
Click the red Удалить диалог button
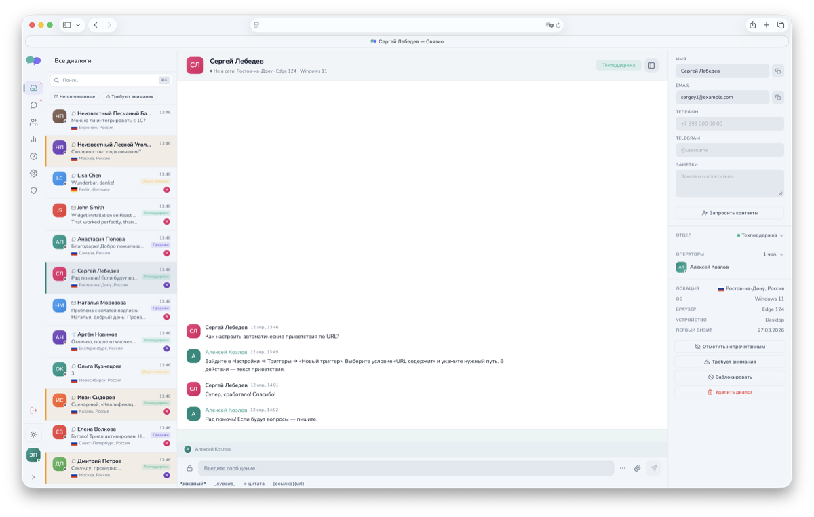pos(730,392)
